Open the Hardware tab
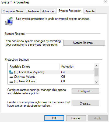The height and width of the screenshot is (122, 109). coord(33,11)
